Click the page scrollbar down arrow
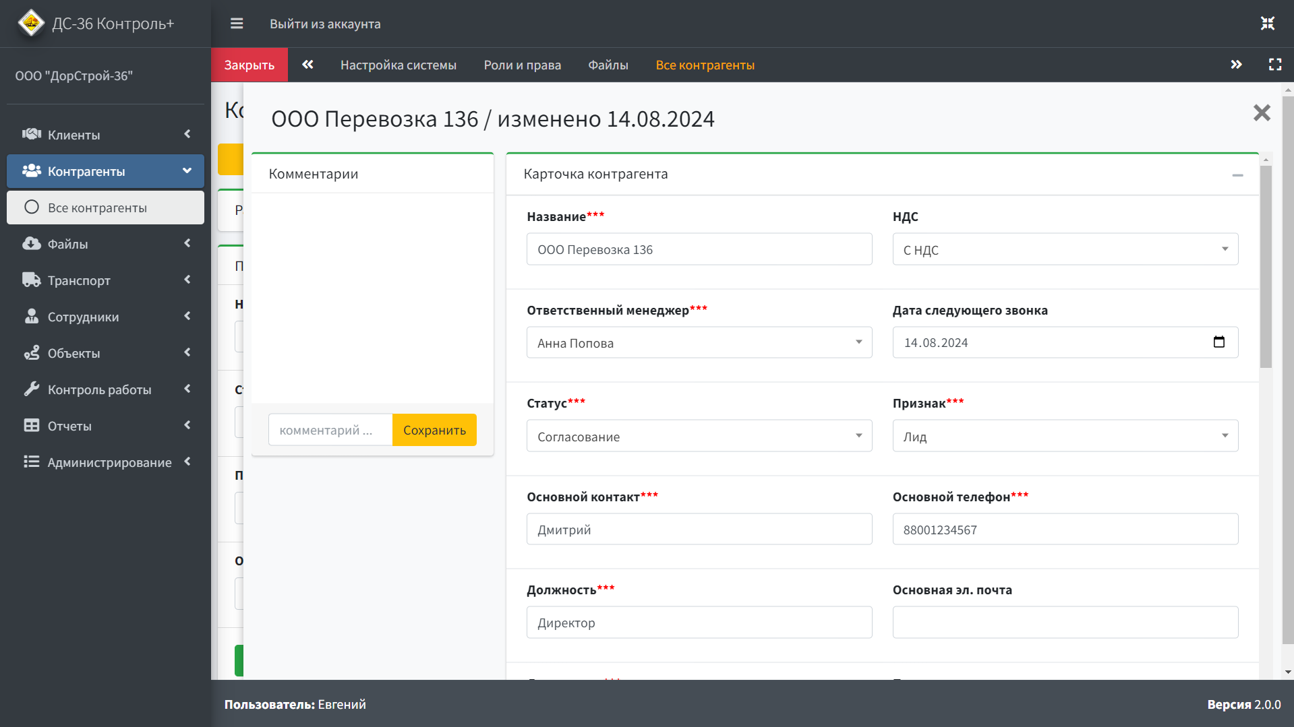 pos(1288,672)
